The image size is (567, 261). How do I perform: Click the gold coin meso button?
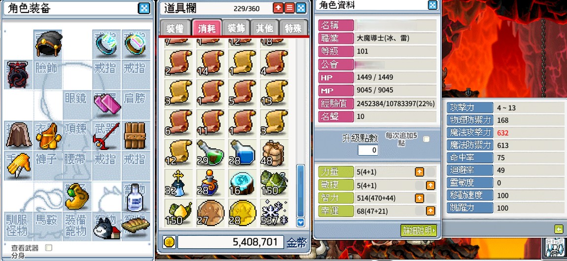pyautogui.click(x=169, y=242)
